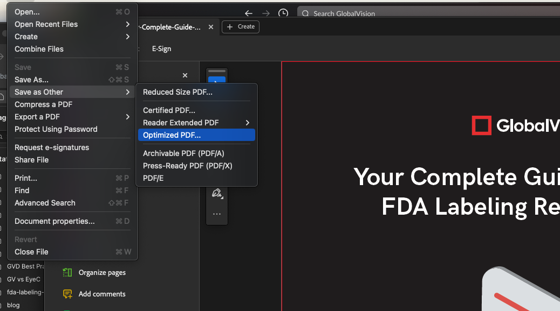Click the Add comments icon
The image size is (560, 311).
pyautogui.click(x=67, y=294)
